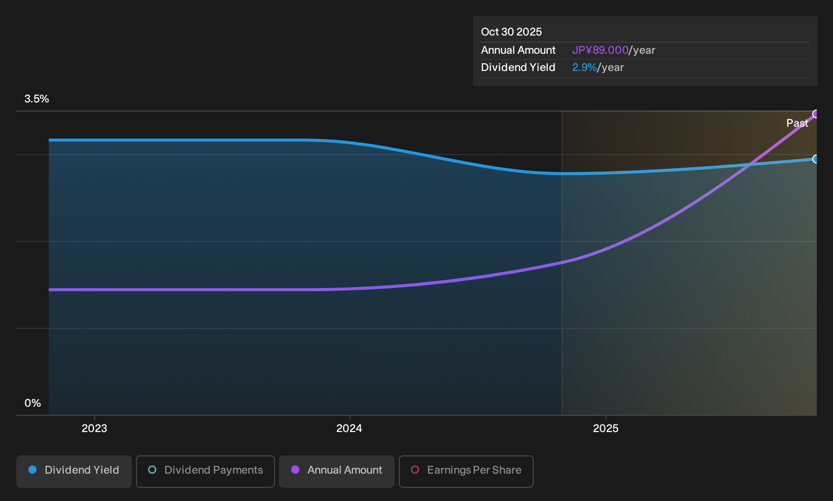The image size is (833, 501).
Task: Show the Earnings Per Share series
Action: click(466, 472)
